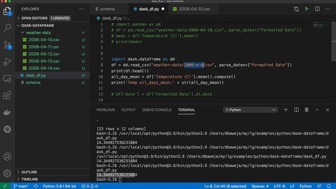Screen dimensions: 336x189
Task: Click the Explorer more actions ellipsis
Action: tap(82, 9)
